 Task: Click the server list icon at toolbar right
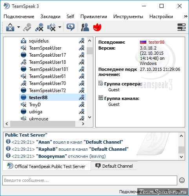pos(182,27)
